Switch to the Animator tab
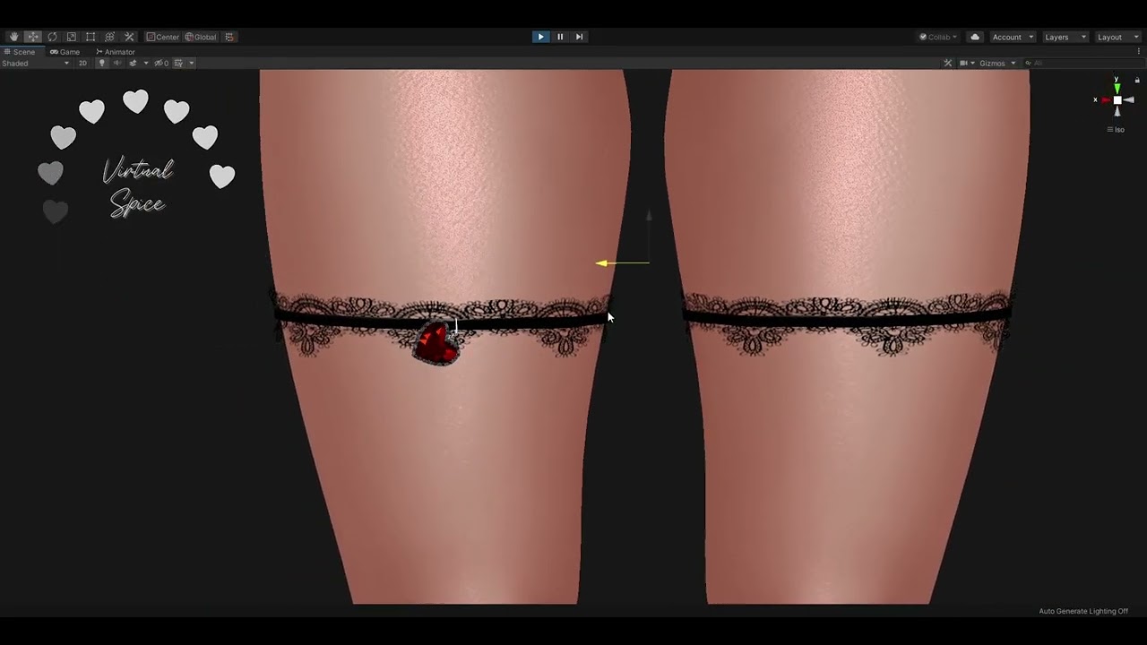 (x=116, y=52)
